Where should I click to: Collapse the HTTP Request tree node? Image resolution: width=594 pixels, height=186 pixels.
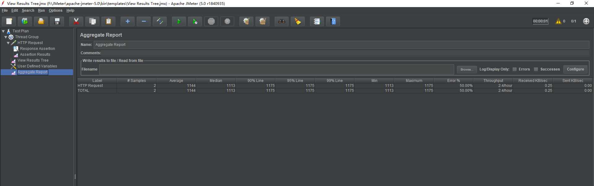8,43
